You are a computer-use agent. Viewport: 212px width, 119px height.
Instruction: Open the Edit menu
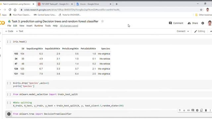(x=15, y=26)
